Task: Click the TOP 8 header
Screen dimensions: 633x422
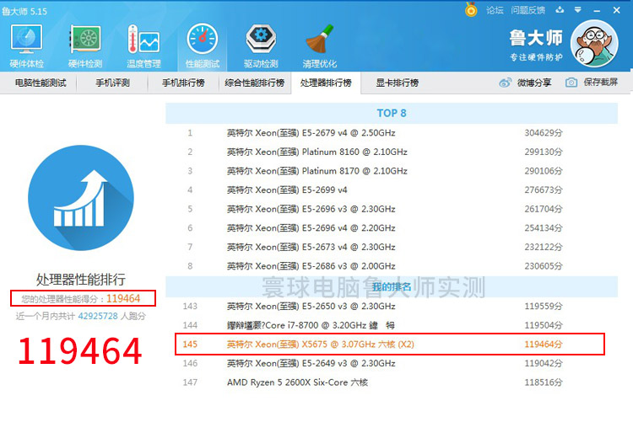Action: tap(392, 113)
